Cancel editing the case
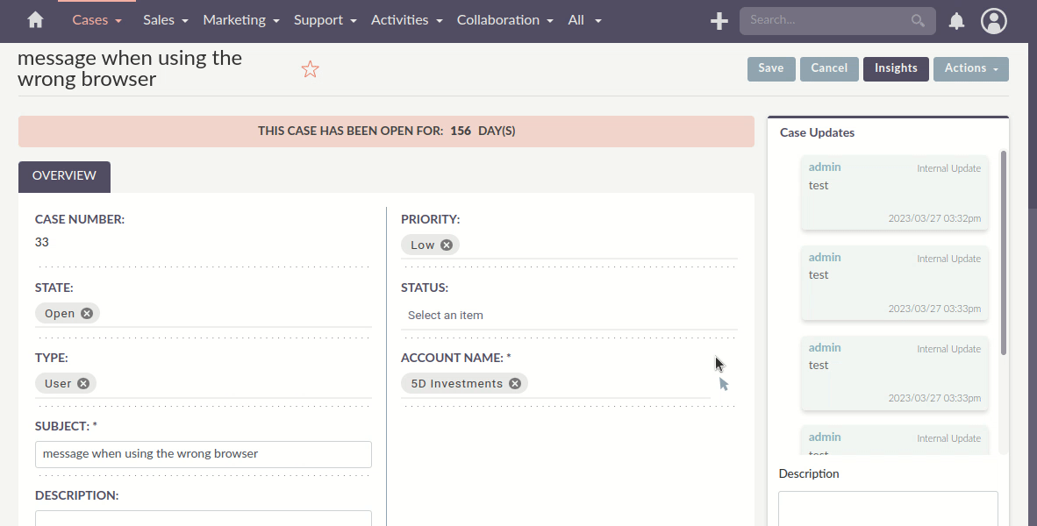 tap(828, 68)
